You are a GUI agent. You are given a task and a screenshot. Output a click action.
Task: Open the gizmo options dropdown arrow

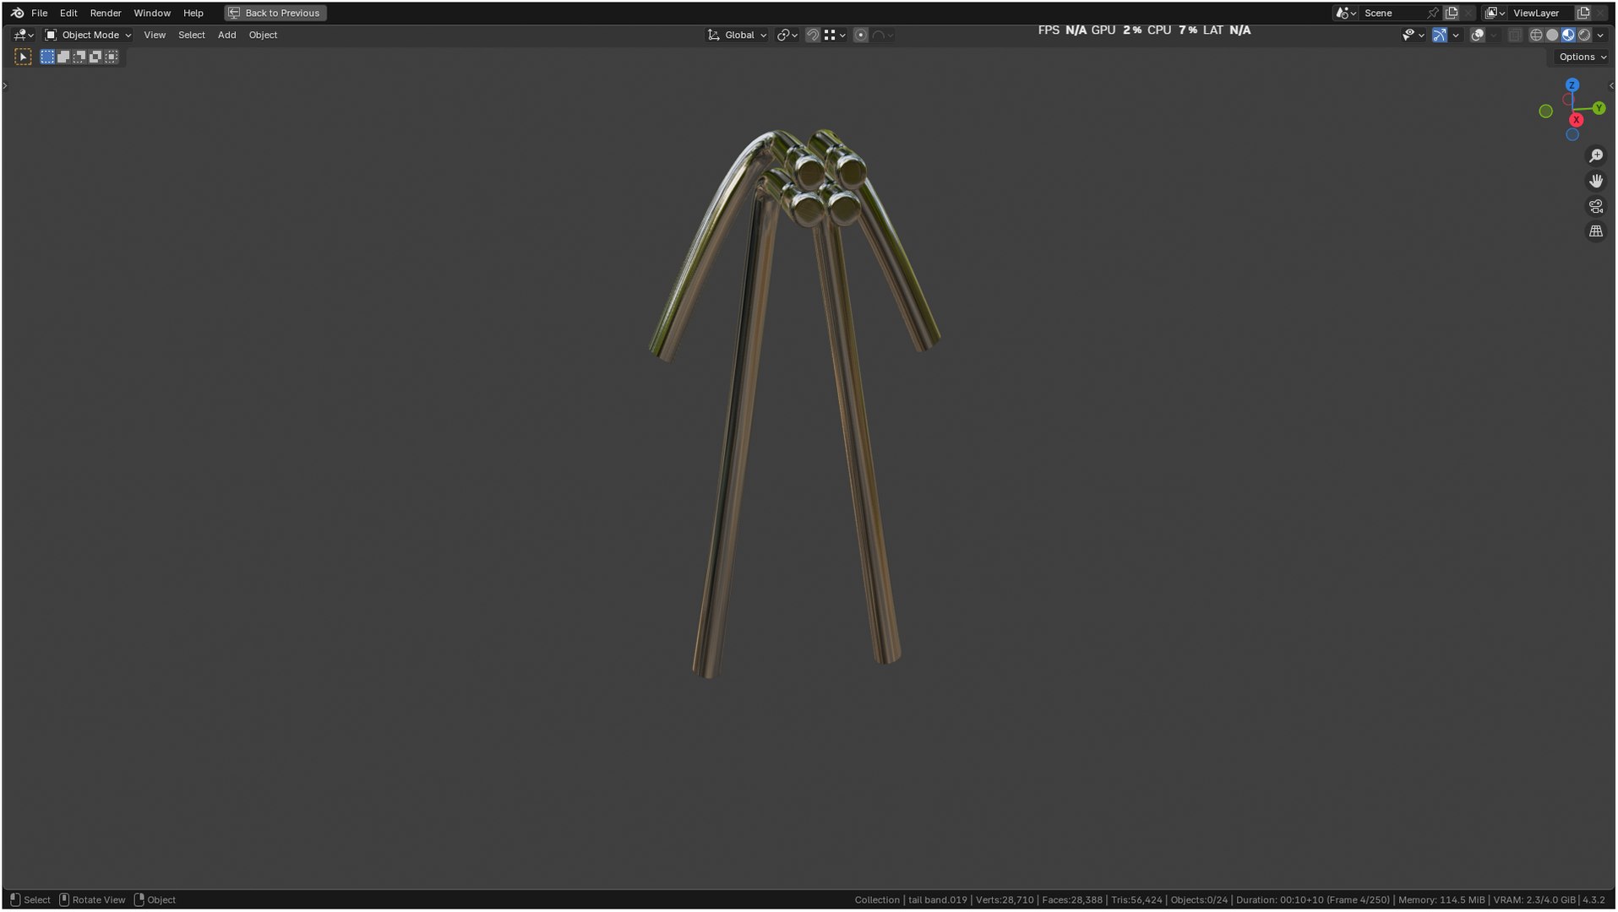pyautogui.click(x=1456, y=35)
